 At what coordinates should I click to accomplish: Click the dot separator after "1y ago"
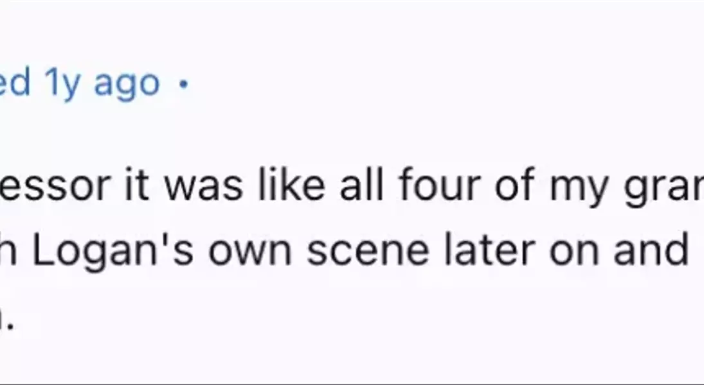183,84
